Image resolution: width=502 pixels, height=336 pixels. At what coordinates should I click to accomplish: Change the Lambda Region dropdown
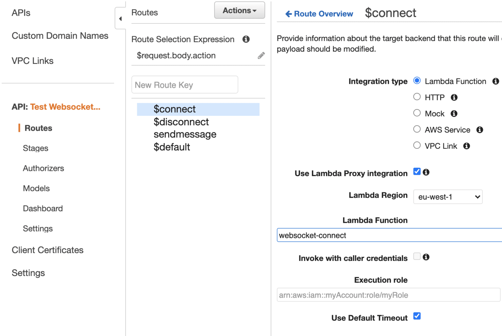[x=447, y=197]
